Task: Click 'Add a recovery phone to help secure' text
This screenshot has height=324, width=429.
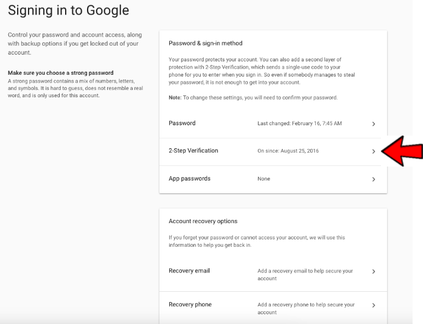Action: pyautogui.click(x=306, y=308)
